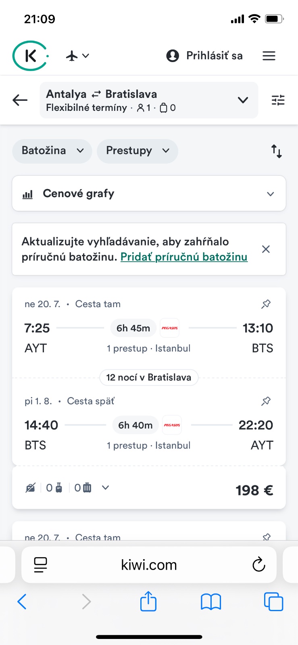
Task: Pin the return BTS–AYT flight
Action: click(266, 401)
